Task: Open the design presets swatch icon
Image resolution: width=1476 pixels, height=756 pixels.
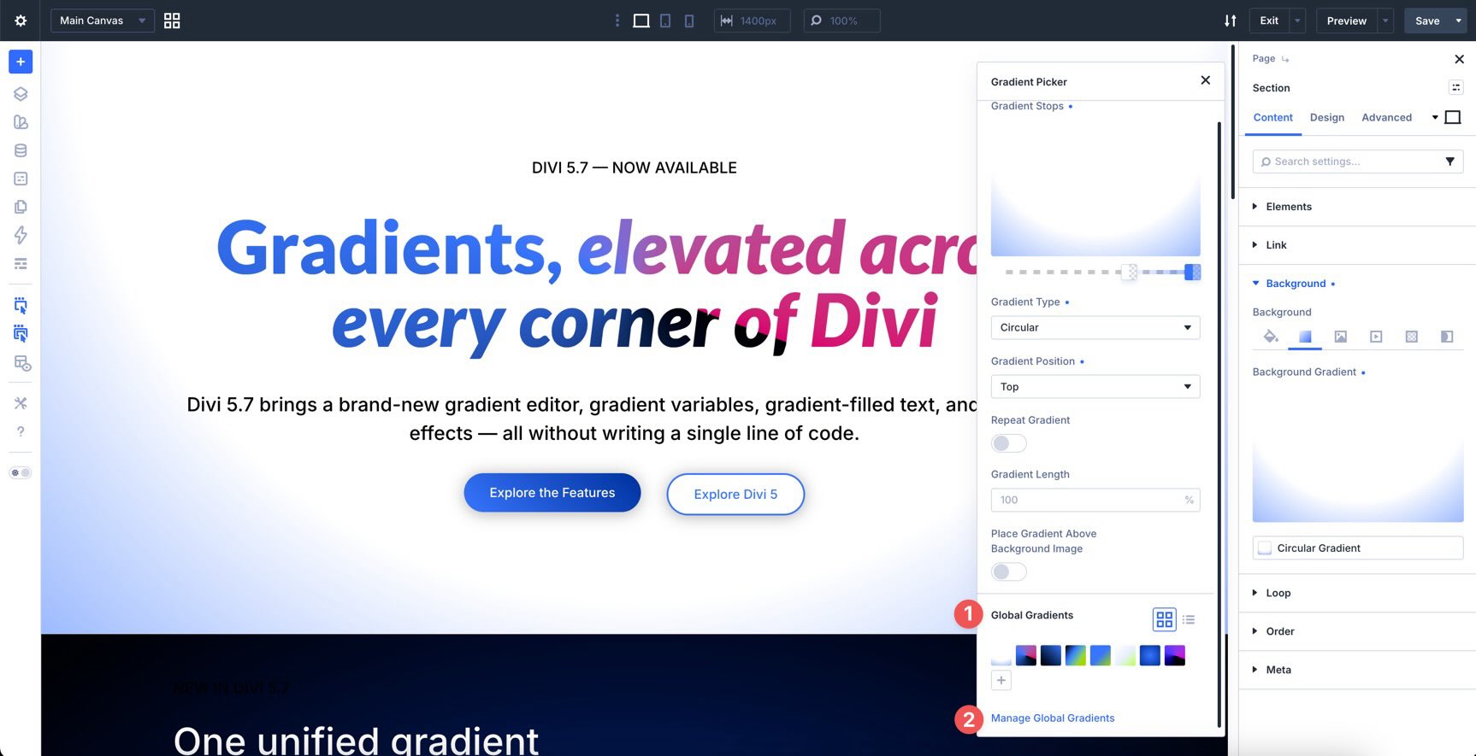Action: pos(21,122)
